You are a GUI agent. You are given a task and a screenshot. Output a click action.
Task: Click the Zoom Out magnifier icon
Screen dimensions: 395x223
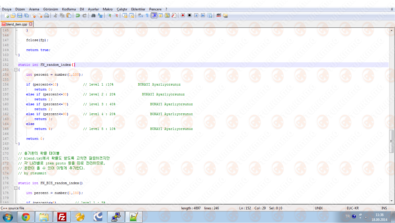pyautogui.click(x=116, y=15)
